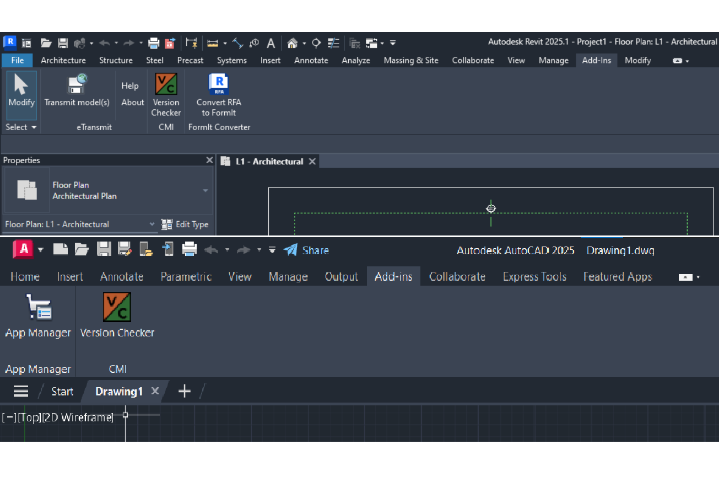This screenshot has height=482, width=719.
Task: Open App Manager in AutoCAD Add-ins ribbon
Action: [38, 315]
